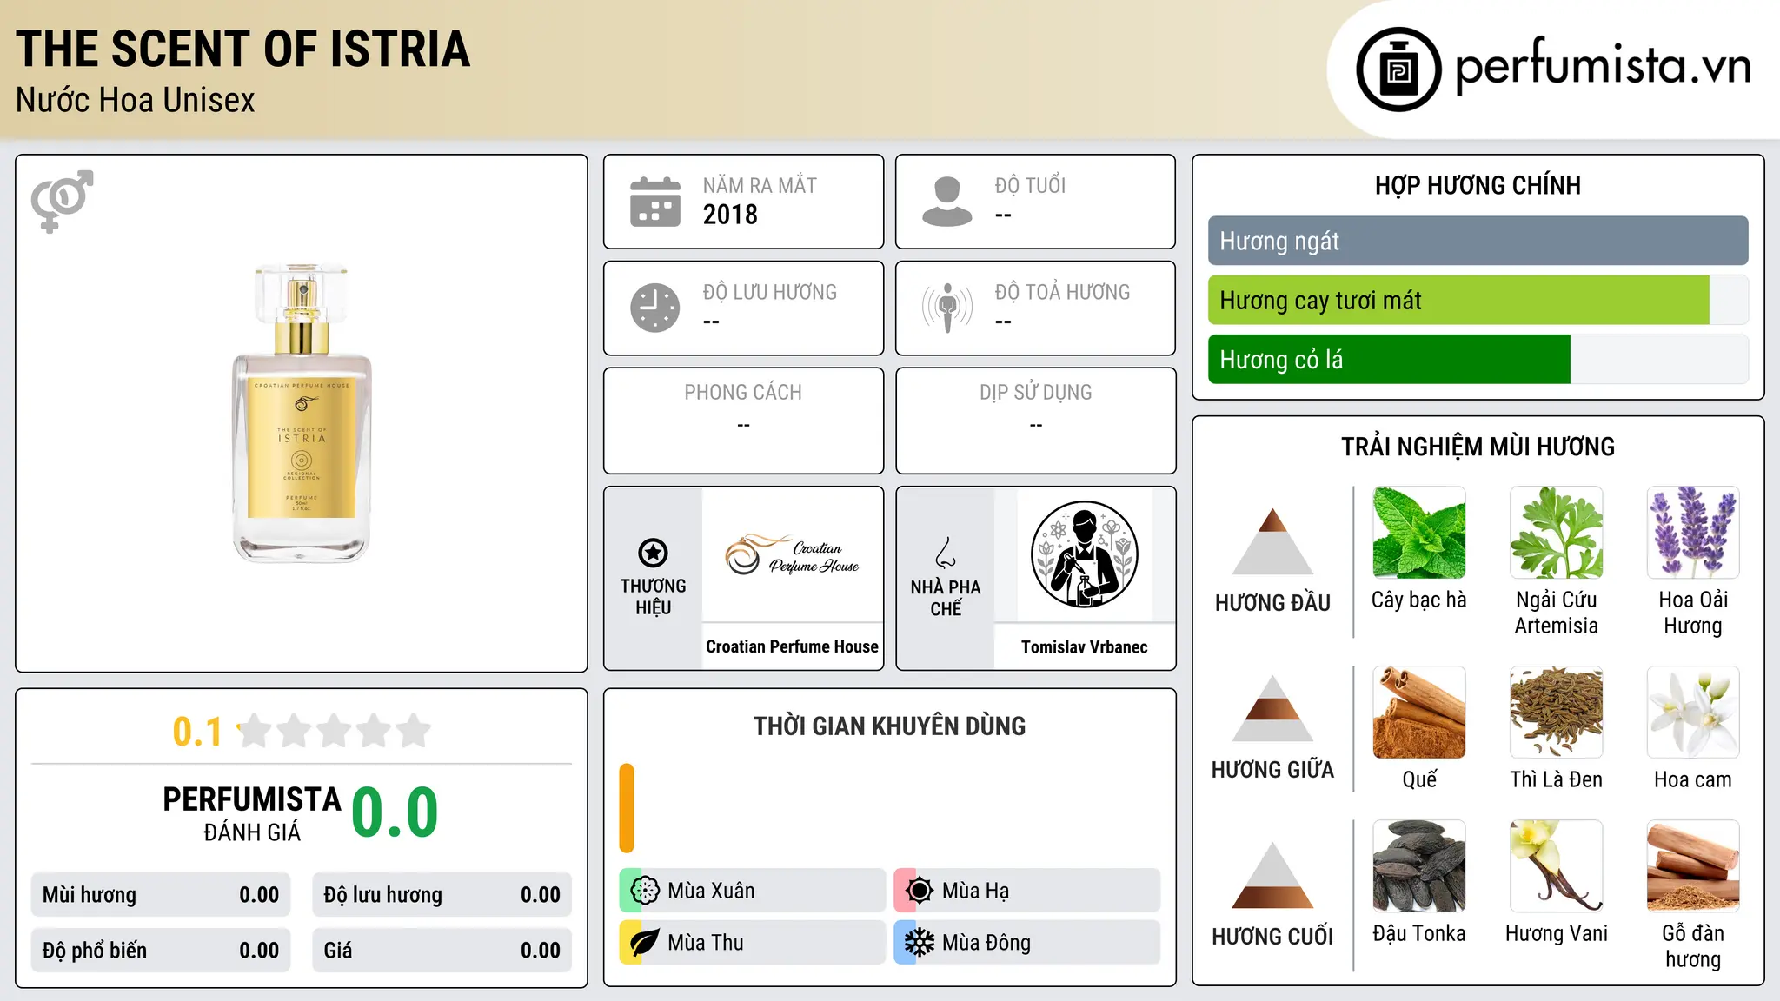
Task: Click the Thì Là Đen cumin note image
Action: [1556, 713]
